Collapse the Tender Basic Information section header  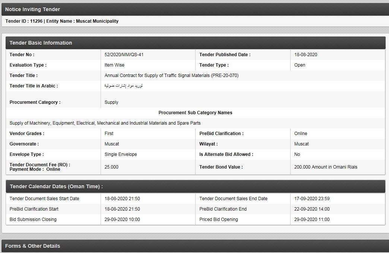click(x=195, y=43)
